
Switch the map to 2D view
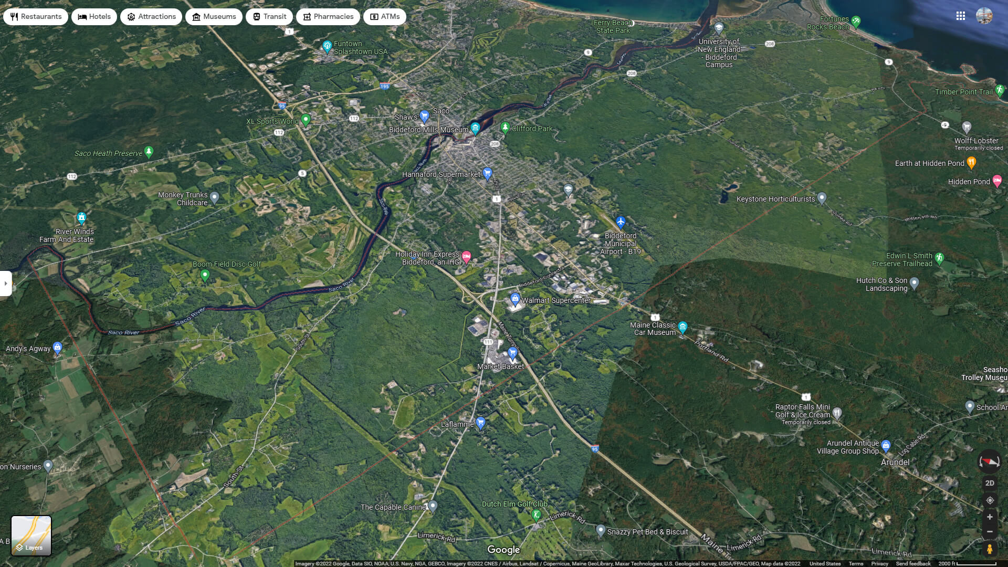pos(990,482)
